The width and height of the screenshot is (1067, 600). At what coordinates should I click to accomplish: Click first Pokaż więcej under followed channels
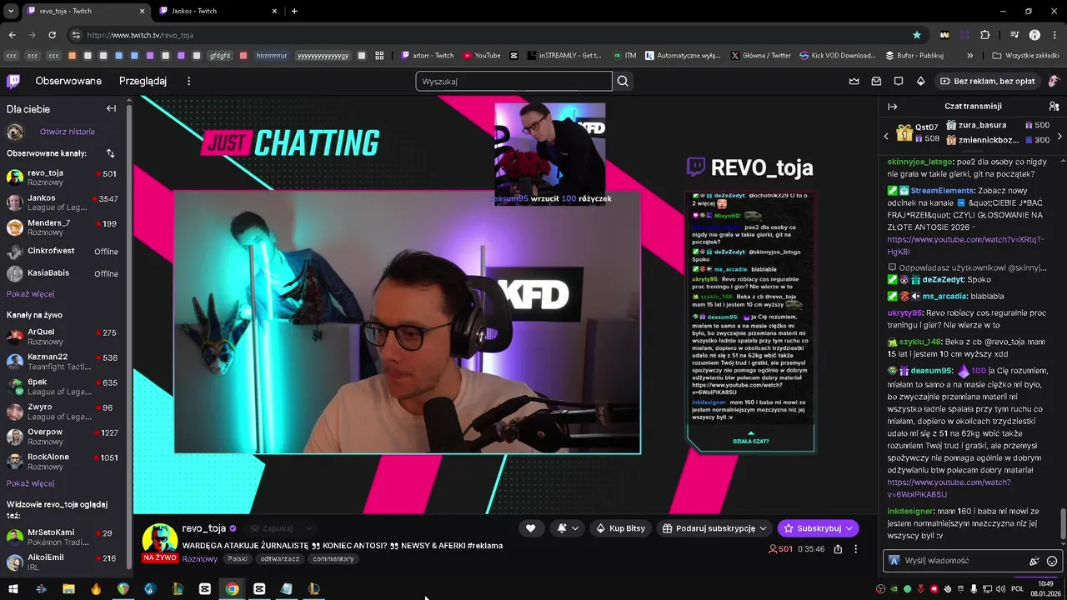(x=31, y=294)
